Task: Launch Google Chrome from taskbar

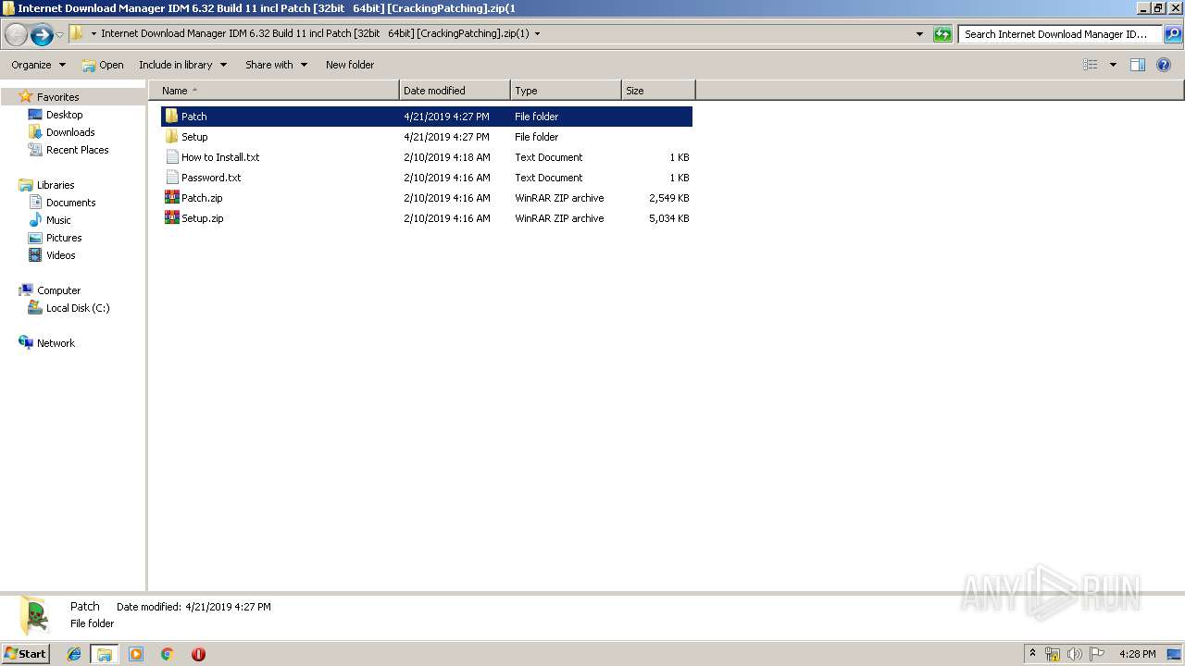Action: [x=168, y=654]
